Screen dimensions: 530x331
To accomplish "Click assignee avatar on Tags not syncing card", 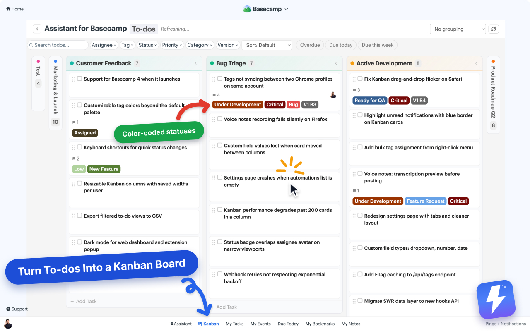I will click(333, 95).
